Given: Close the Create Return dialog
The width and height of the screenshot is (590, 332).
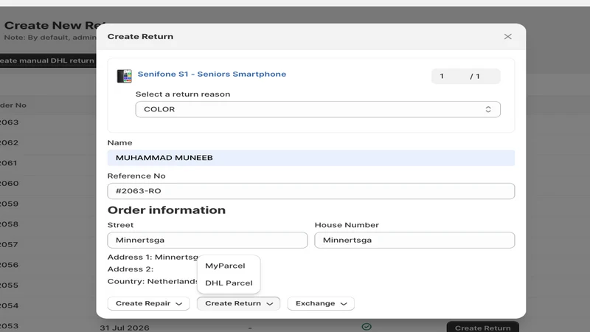Looking at the screenshot, I should (x=507, y=36).
